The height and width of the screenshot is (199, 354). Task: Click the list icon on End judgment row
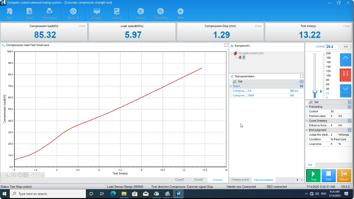(x=350, y=130)
